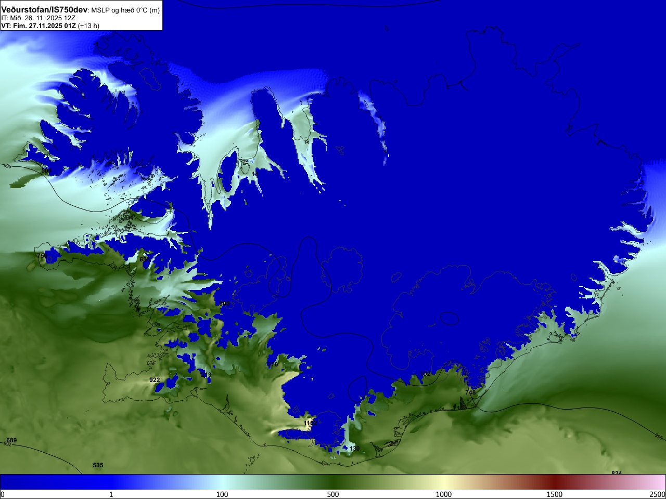The width and height of the screenshot is (666, 499).
Task: Click the '992' isobar label
Action: tap(7, 444)
